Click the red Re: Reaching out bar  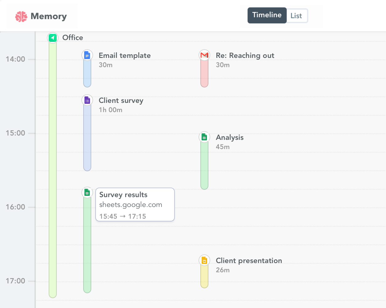pos(204,74)
